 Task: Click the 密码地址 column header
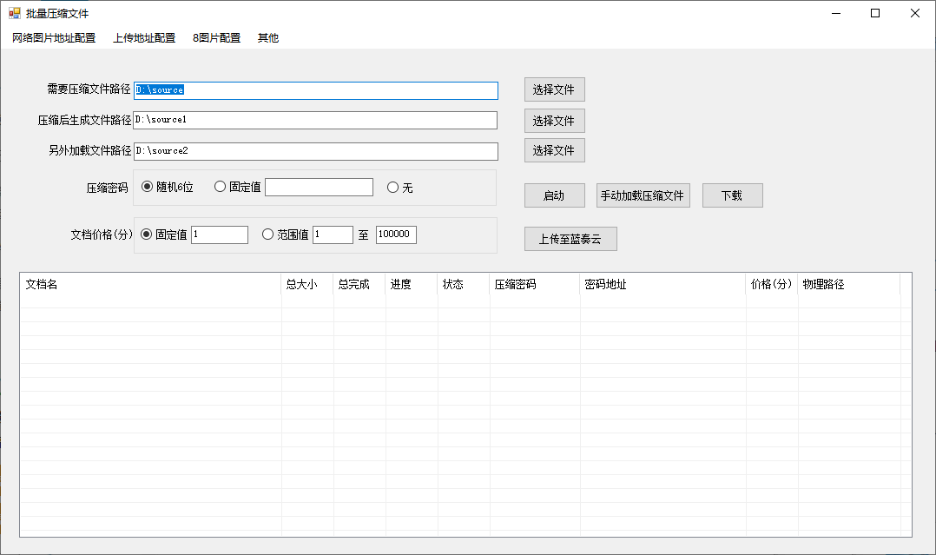click(x=662, y=284)
